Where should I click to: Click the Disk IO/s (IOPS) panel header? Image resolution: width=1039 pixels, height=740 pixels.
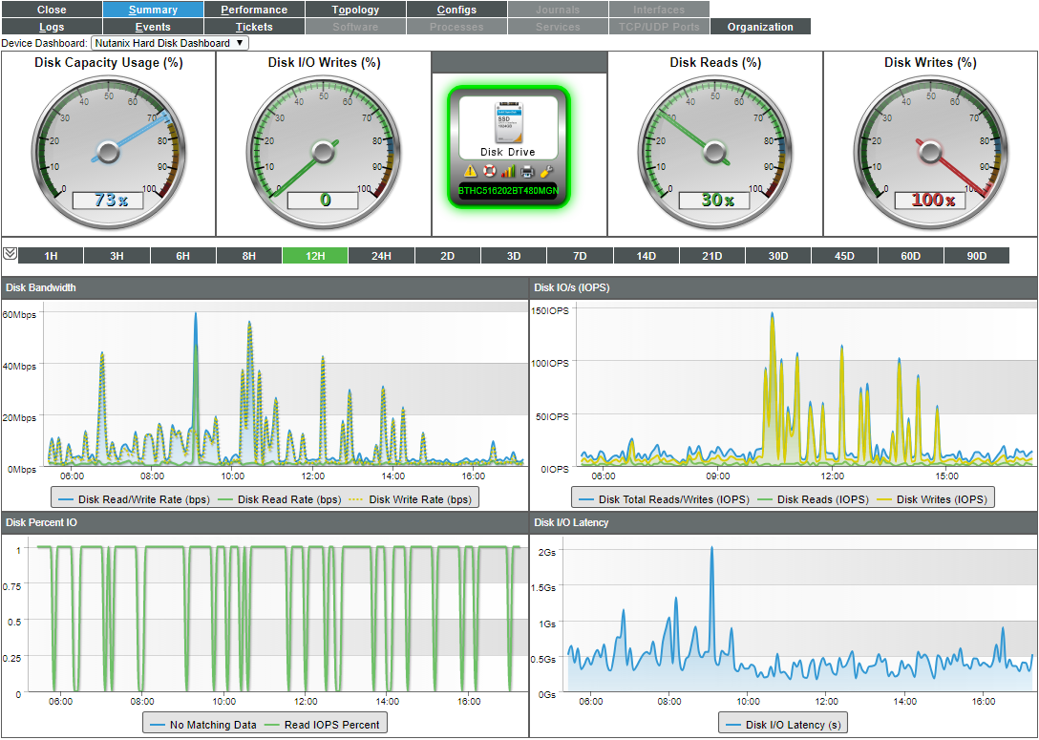(783, 287)
